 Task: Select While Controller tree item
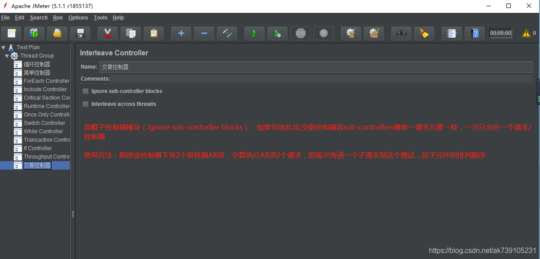43,131
